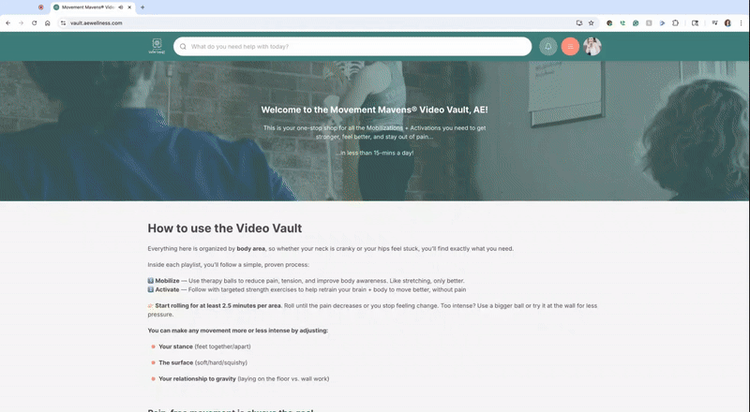Click the install app icon in address bar

579,23
